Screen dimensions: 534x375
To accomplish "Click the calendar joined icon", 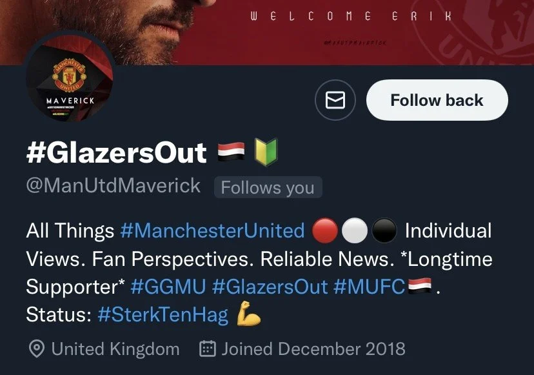I will (x=208, y=349).
